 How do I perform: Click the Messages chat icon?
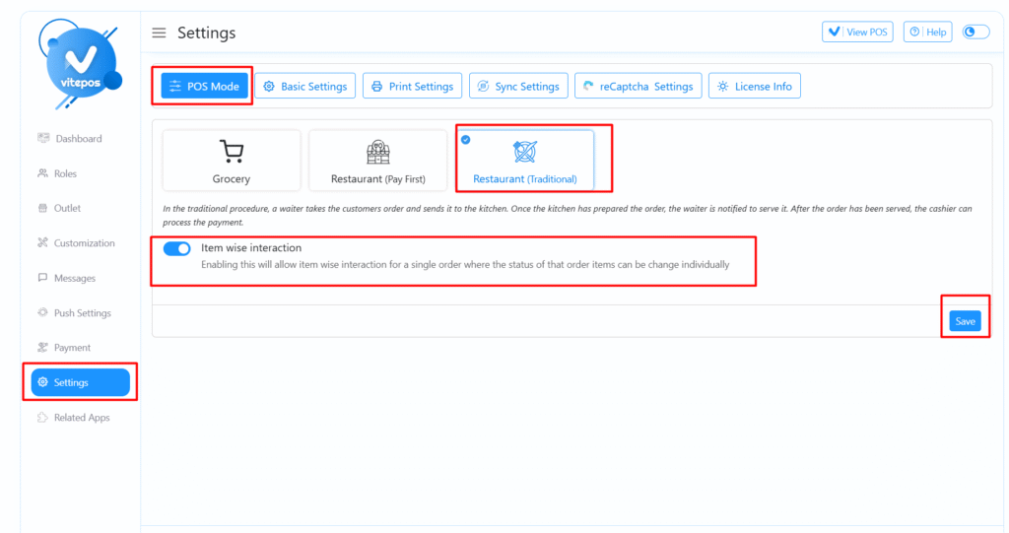click(x=42, y=278)
